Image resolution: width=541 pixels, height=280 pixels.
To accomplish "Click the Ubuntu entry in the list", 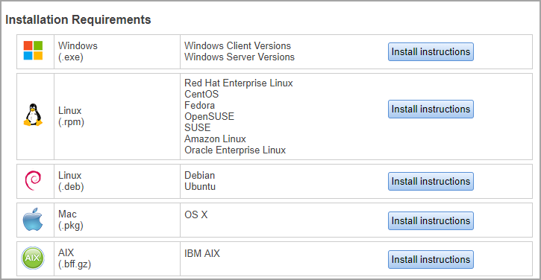I will (x=200, y=187).
